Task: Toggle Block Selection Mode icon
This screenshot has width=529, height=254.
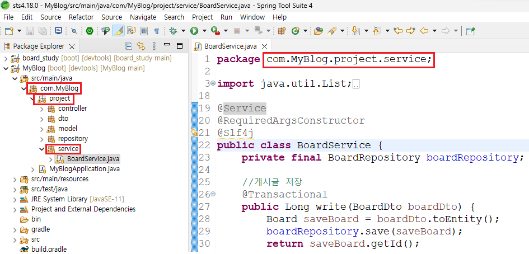Action: point(144,31)
